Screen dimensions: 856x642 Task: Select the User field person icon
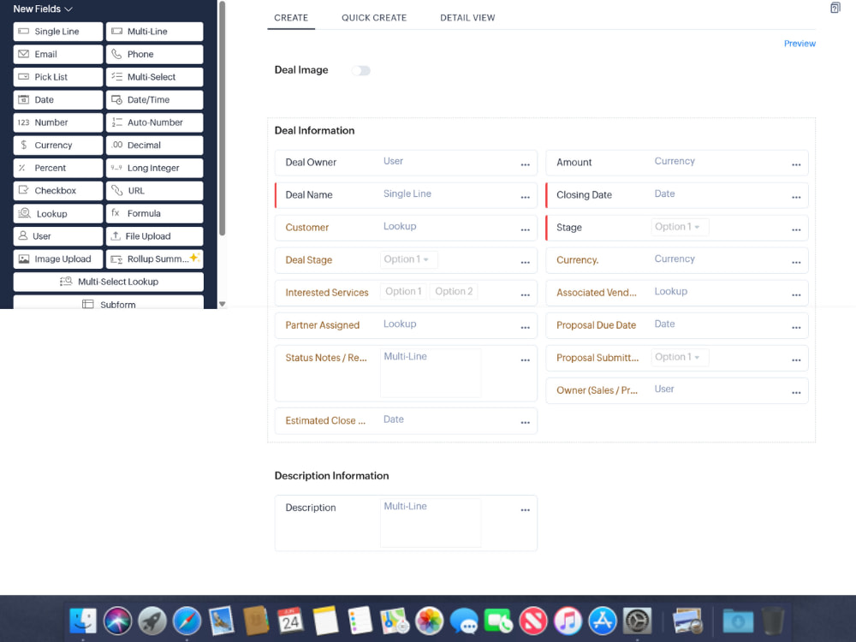tap(23, 236)
